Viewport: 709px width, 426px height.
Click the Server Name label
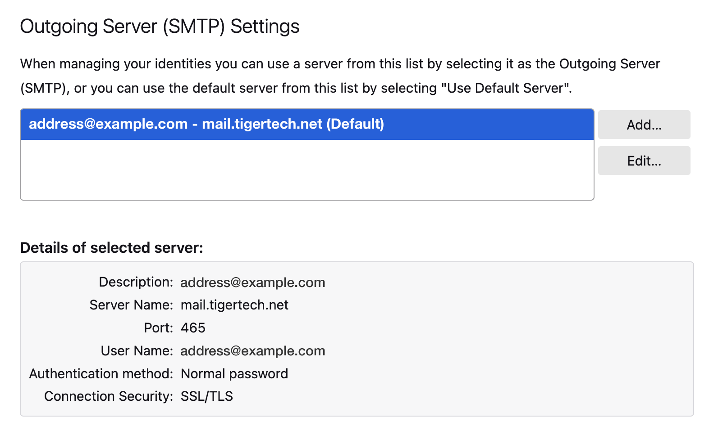pos(131,305)
